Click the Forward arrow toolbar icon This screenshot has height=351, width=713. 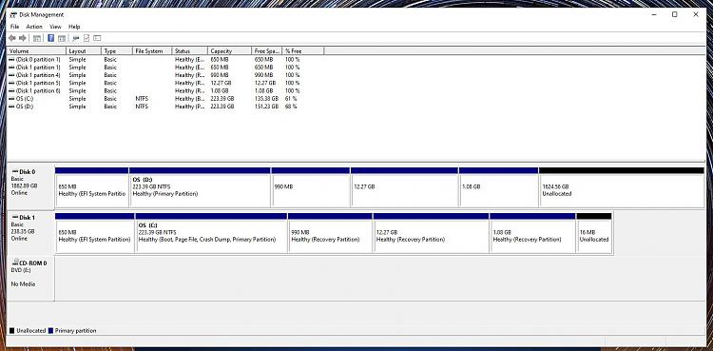pos(22,38)
